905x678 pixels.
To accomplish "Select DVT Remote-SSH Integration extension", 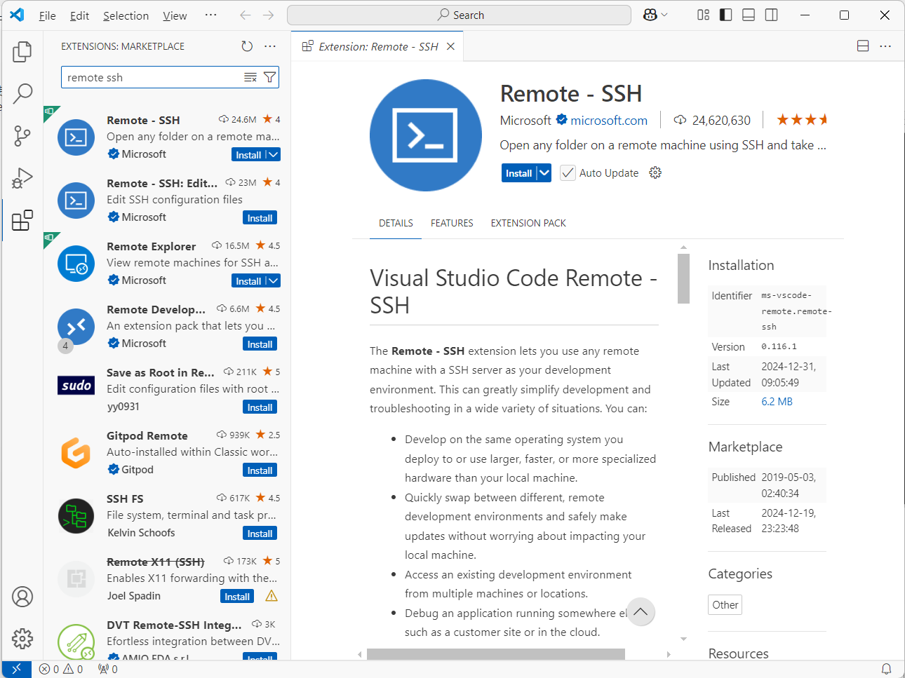I will (167, 638).
